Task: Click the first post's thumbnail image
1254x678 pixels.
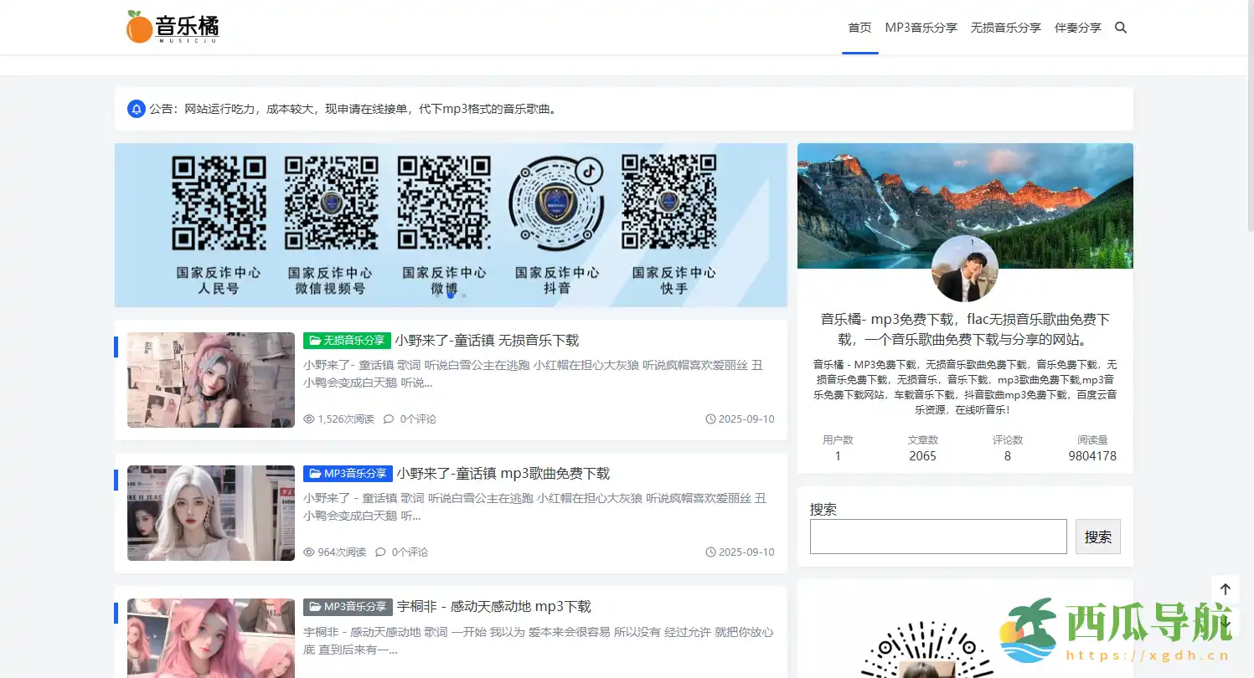Action: point(211,380)
